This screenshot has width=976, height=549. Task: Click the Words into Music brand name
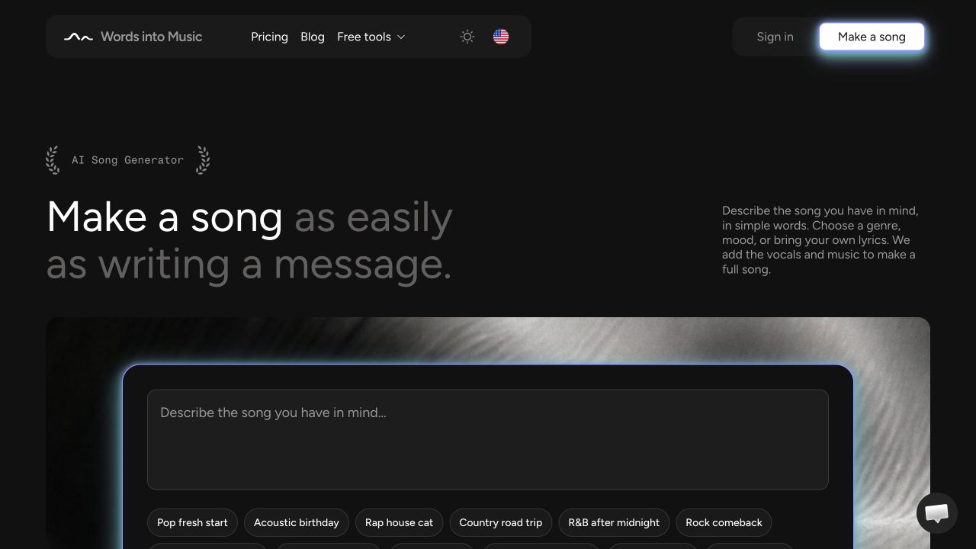(151, 37)
